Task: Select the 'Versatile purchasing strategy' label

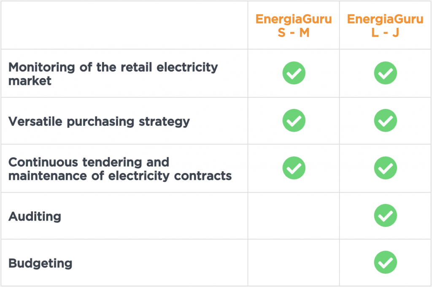Action: click(x=99, y=122)
